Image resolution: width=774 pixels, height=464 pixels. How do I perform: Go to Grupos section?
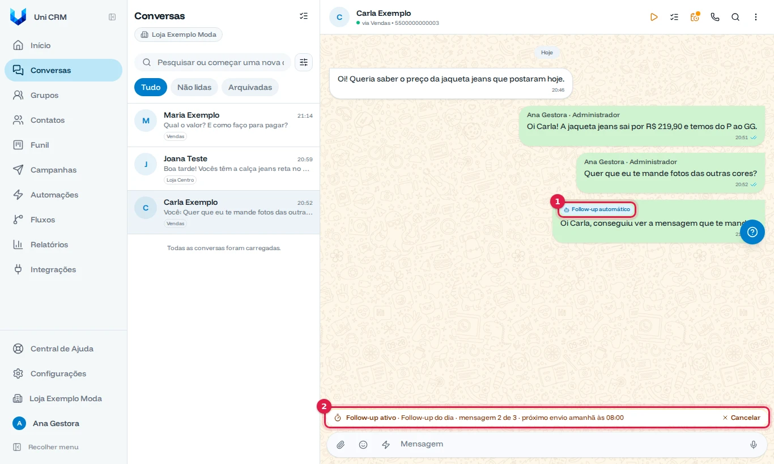click(x=63, y=95)
